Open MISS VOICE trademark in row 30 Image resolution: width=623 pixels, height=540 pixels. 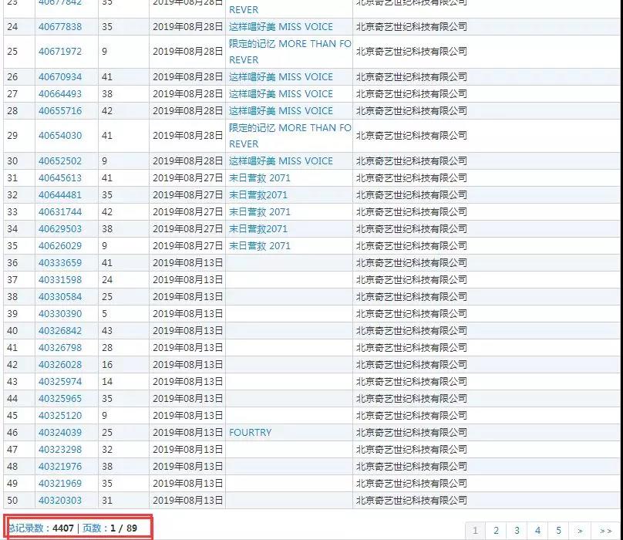pyautogui.click(x=281, y=161)
